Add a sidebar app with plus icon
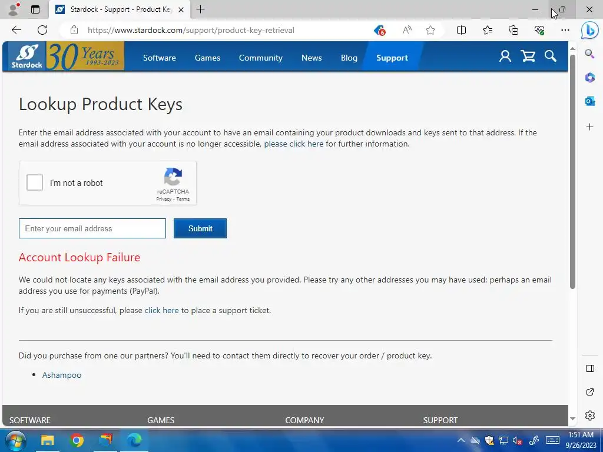 (589, 127)
